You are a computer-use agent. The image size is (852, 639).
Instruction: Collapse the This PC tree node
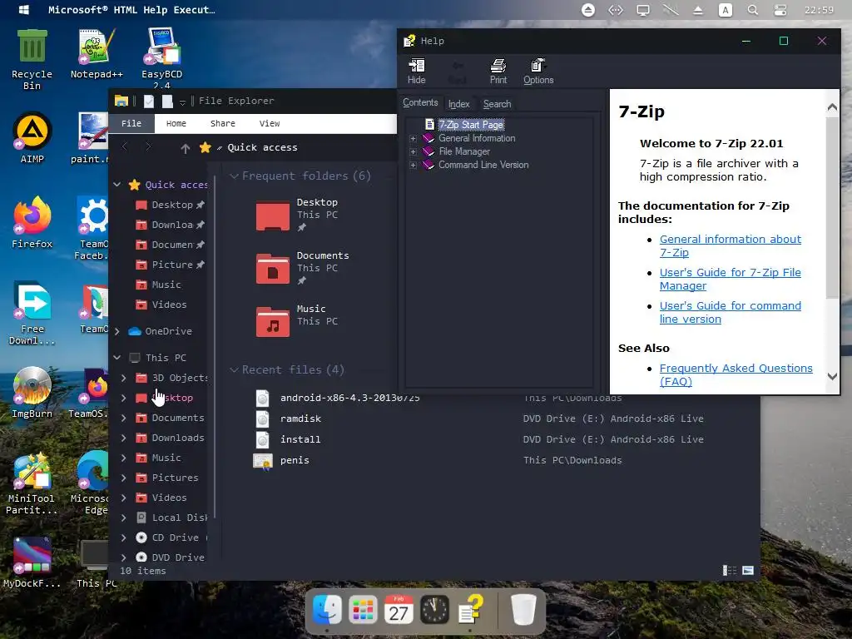116,358
